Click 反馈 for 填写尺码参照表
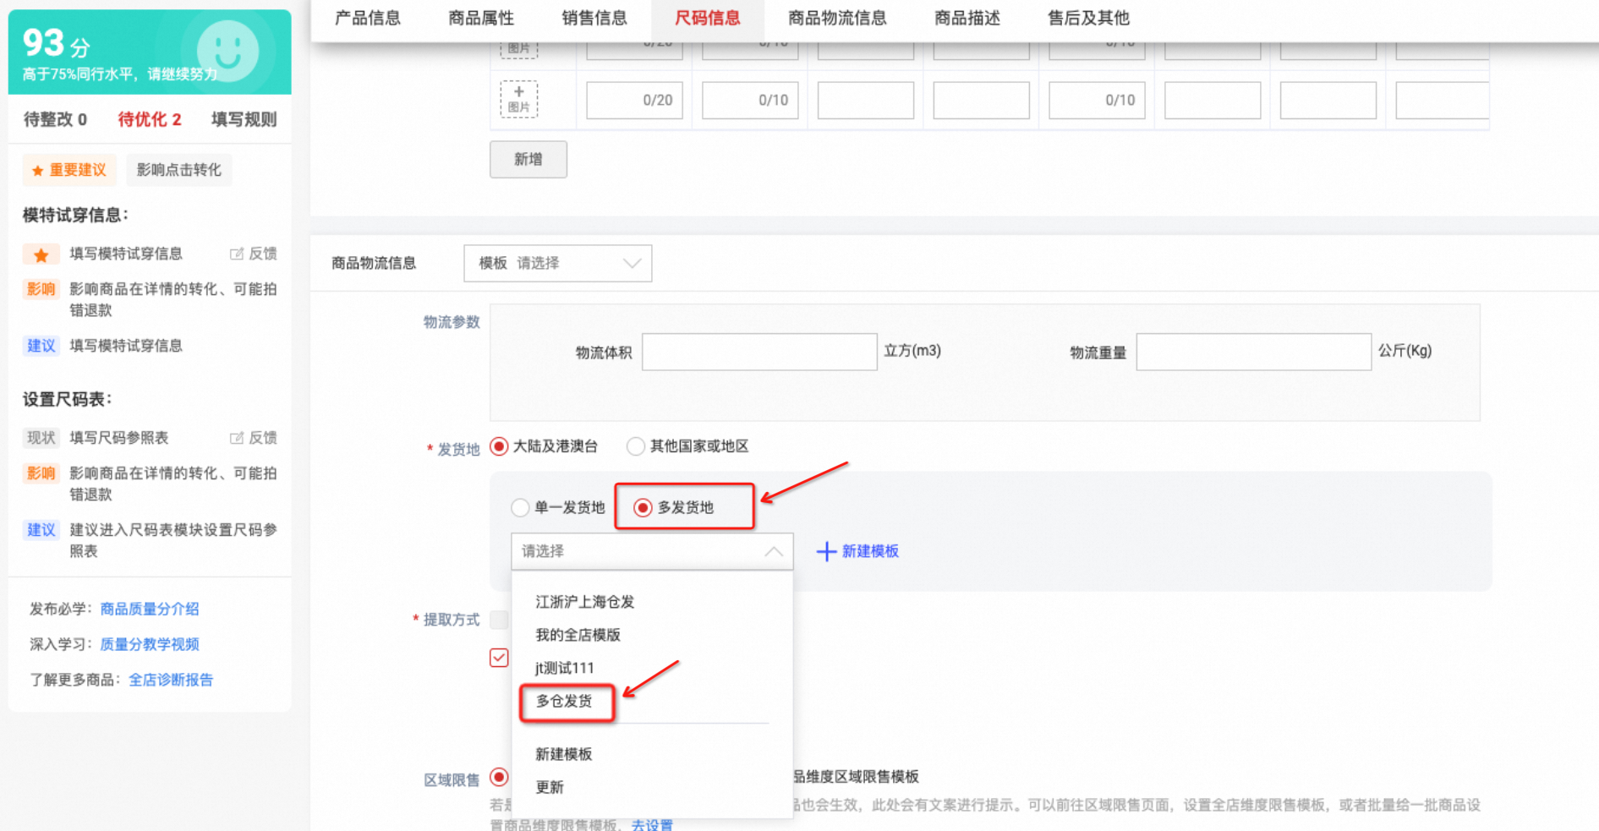 [254, 438]
